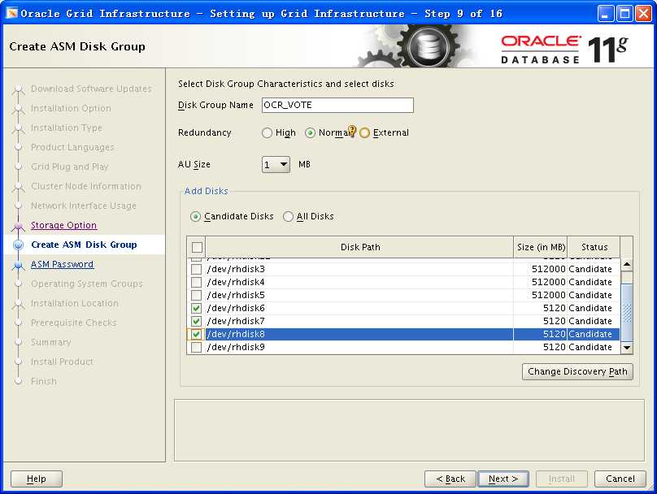Select the /dev/rhdisk5 path text

coord(236,295)
